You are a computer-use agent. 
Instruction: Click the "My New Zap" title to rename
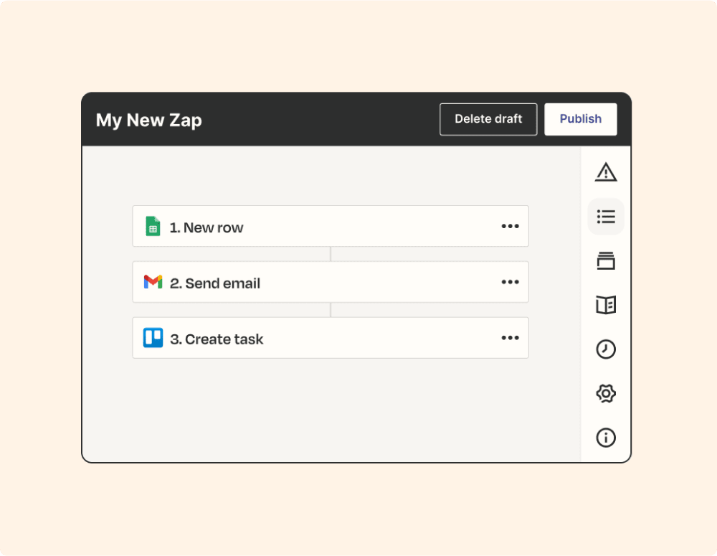click(149, 121)
